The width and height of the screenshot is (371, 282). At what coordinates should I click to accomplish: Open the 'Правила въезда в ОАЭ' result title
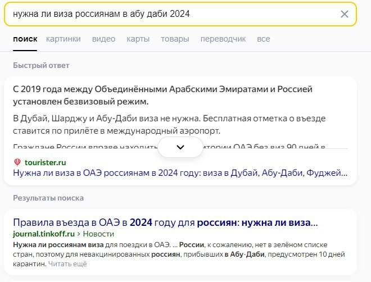pyautogui.click(x=165, y=222)
